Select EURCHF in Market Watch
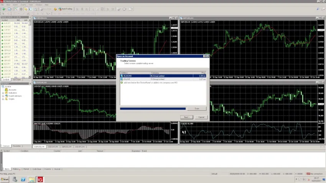326x183 pixels. pos(15,37)
